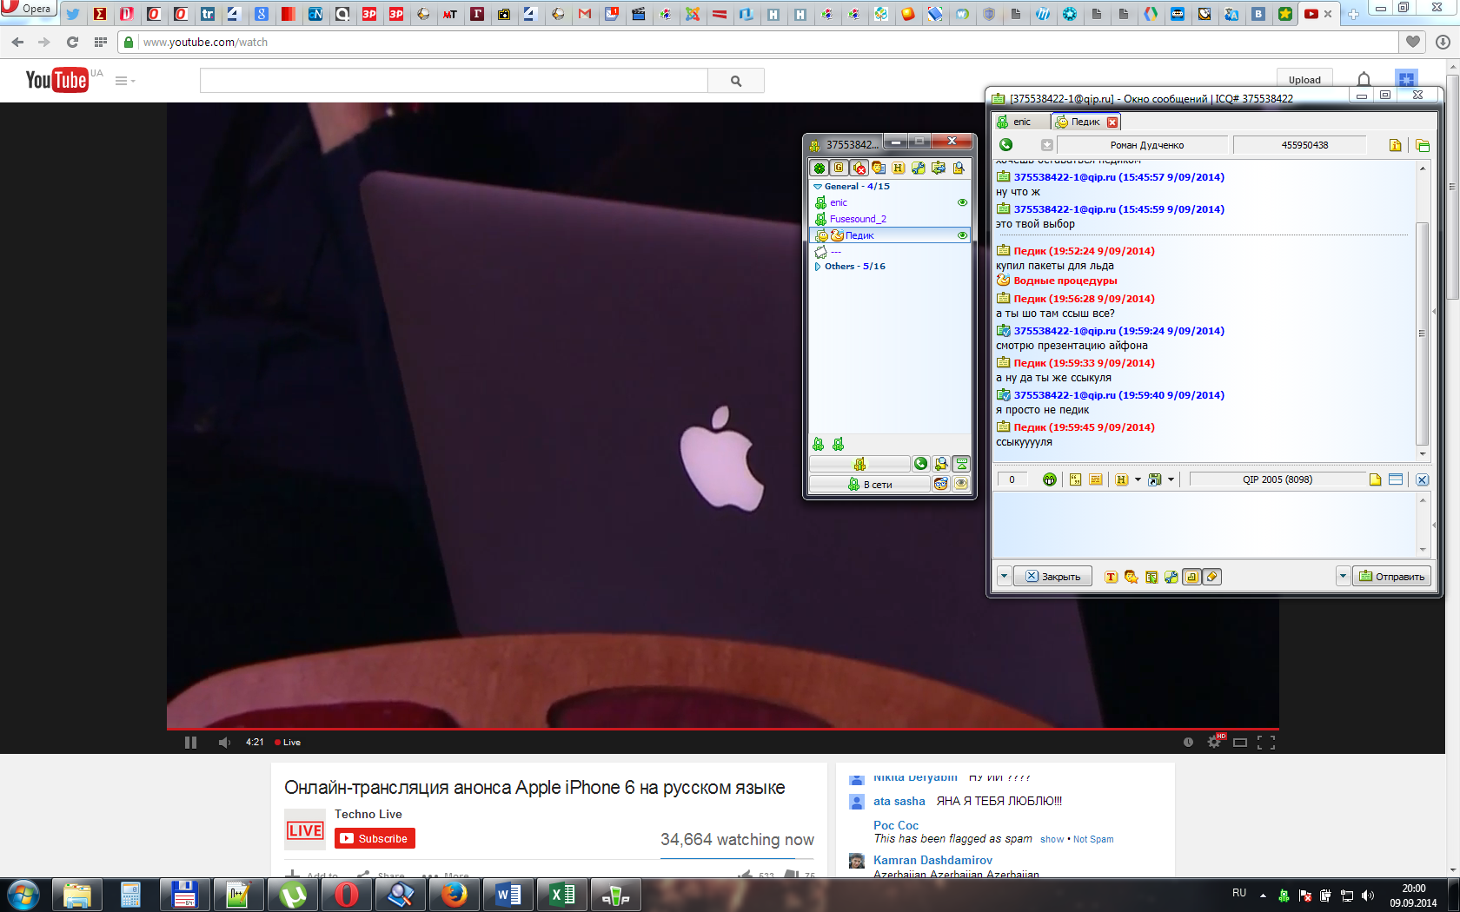Open YouTube notifications bell
The height and width of the screenshot is (912, 1460).
[x=1364, y=80]
